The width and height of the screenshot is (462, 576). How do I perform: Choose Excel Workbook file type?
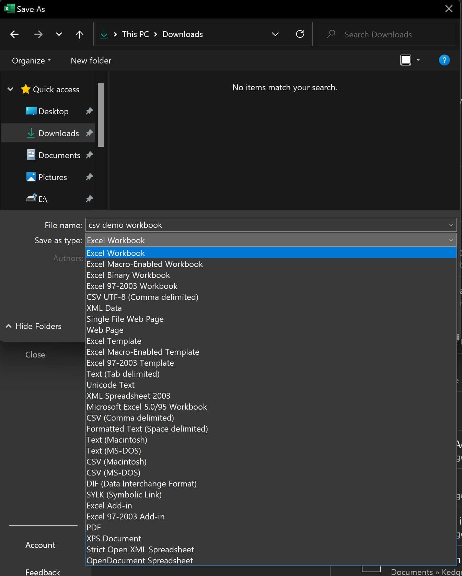[271, 253]
